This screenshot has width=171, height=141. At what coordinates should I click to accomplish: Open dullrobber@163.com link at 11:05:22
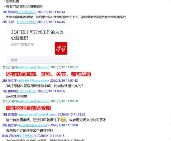click(x=33, y=67)
